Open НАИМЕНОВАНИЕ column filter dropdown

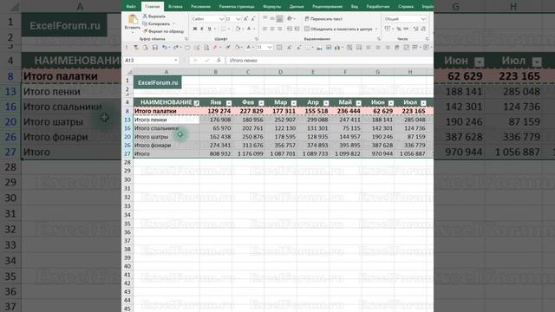(x=197, y=103)
